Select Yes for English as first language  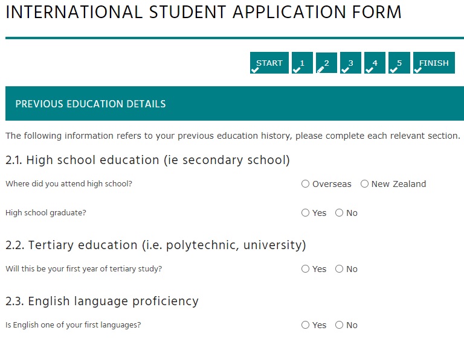click(306, 325)
